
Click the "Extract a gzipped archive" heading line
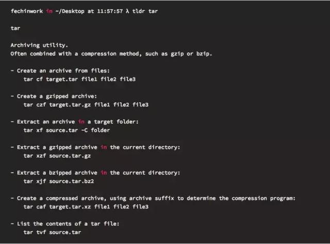tap(96, 147)
